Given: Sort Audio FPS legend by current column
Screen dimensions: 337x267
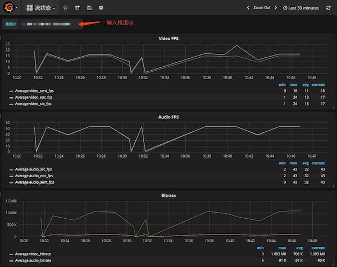Looking at the screenshot, I should tap(318, 163).
